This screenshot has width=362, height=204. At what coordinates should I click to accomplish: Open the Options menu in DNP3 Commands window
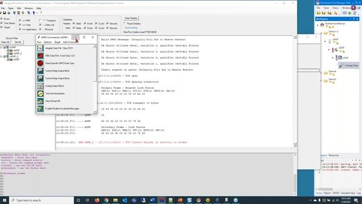pyautogui.click(x=48, y=42)
